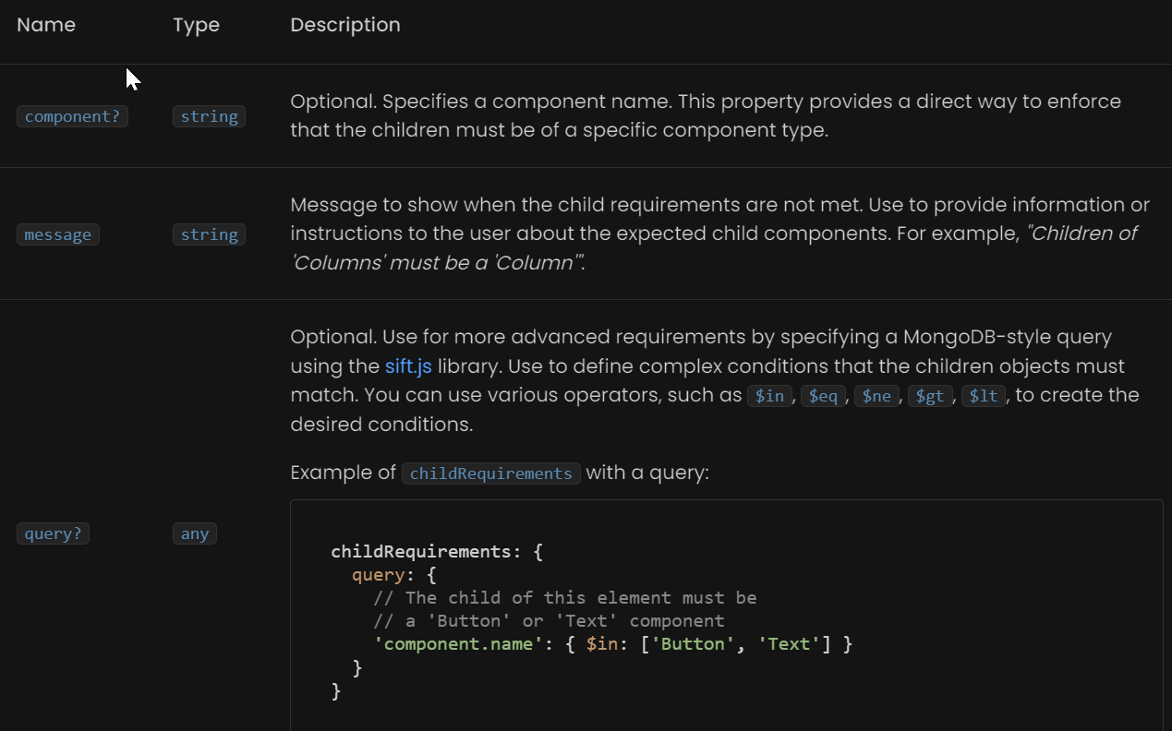Image resolution: width=1172 pixels, height=731 pixels.
Task: Click the $ne operator code tag
Action: coord(876,396)
